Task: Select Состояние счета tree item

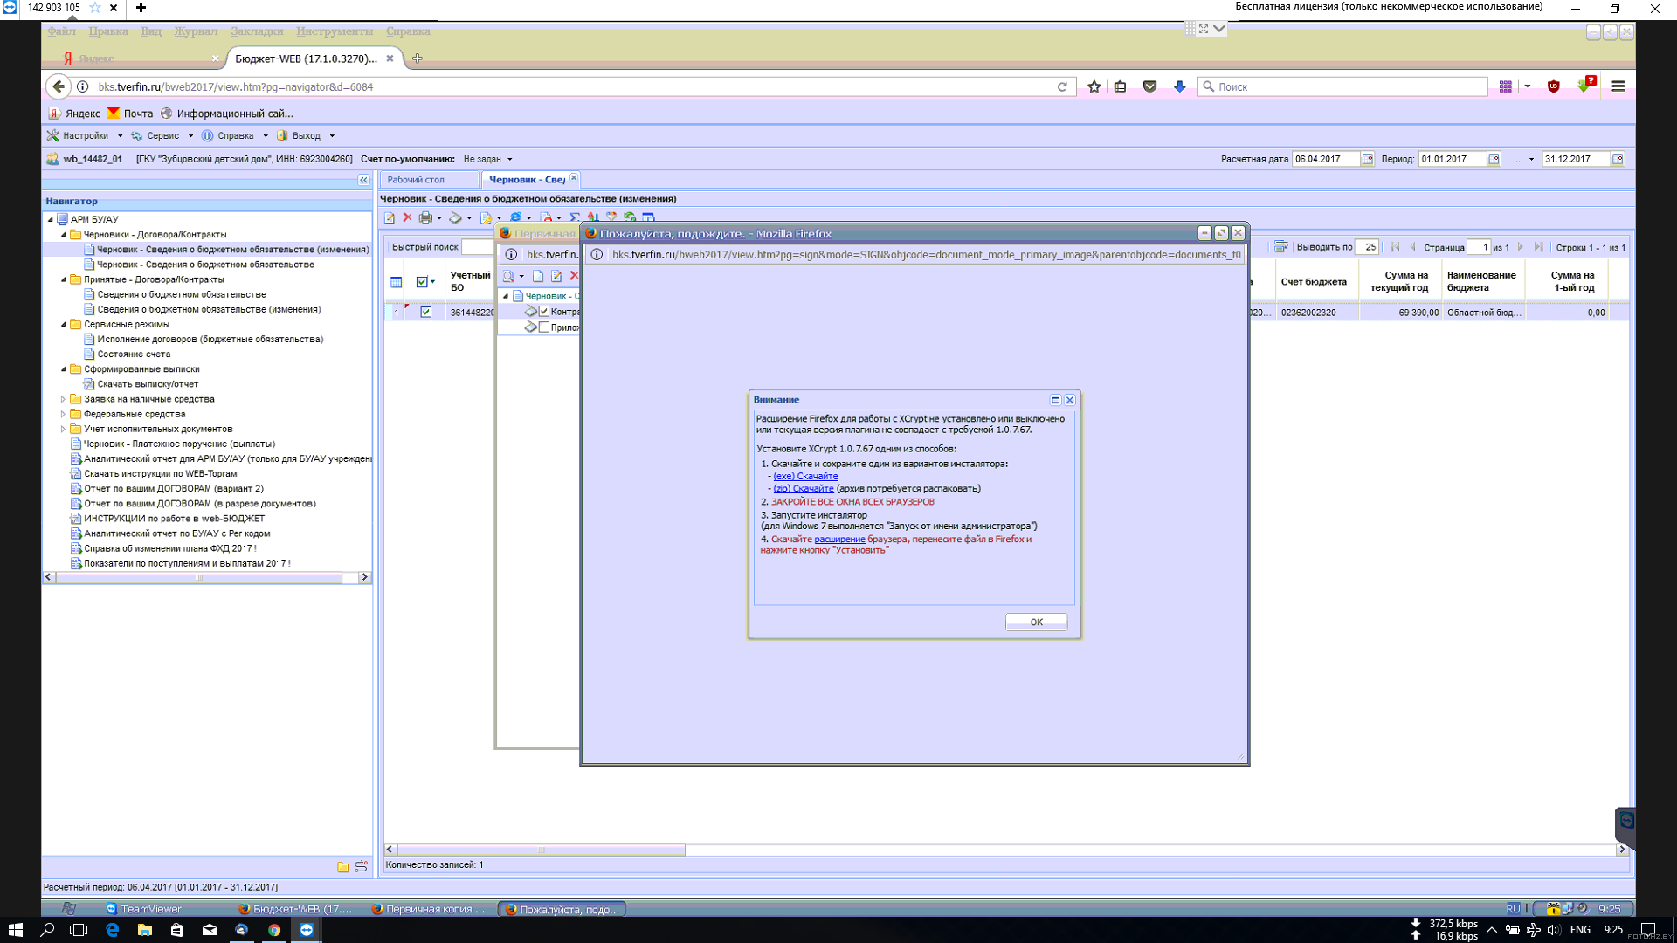Action: click(134, 354)
